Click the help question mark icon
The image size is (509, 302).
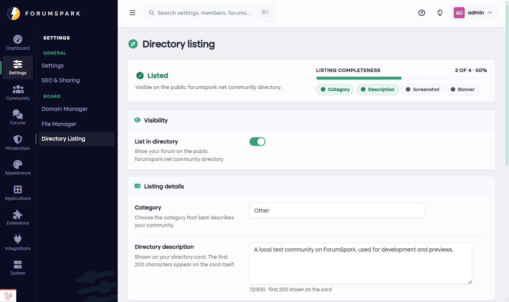(422, 13)
